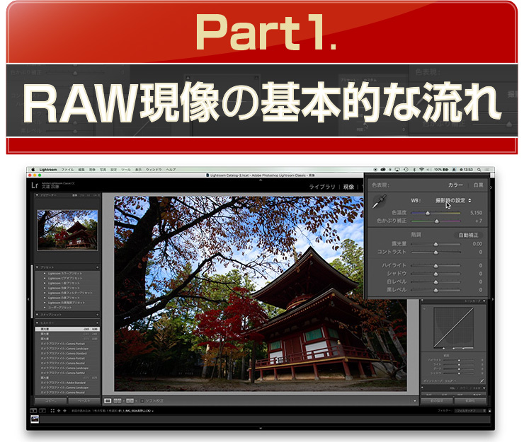Switch to the 現像 module

(x=348, y=187)
